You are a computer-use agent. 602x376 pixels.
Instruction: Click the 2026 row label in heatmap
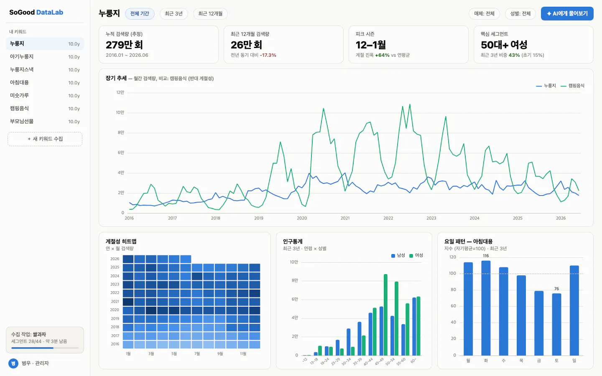115,259
